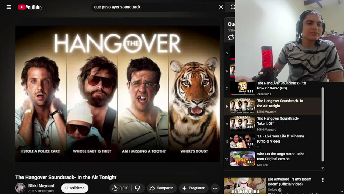The width and height of the screenshot is (344, 194).
Task: Open thumbnail of It's Now Or Never video
Action: (x=242, y=88)
